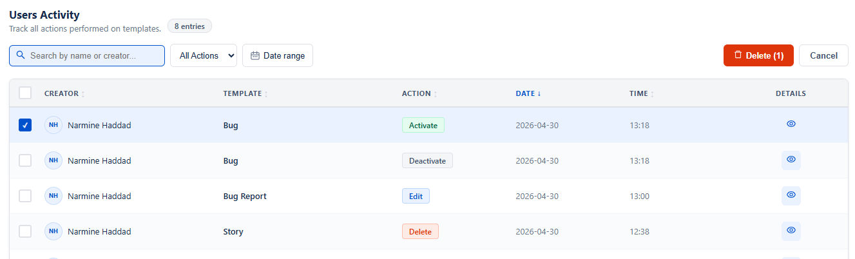Click the Activate action badge
This screenshot has width=855, height=259.
[423, 125]
